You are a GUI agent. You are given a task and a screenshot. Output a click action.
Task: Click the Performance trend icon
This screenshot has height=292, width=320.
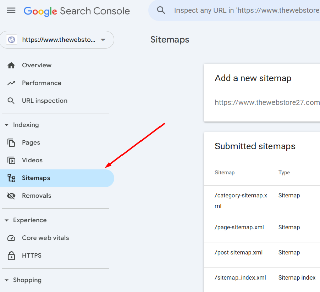click(11, 83)
